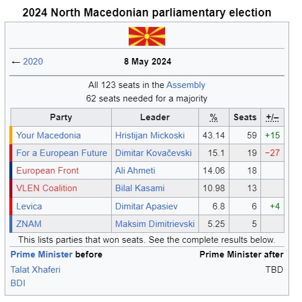Open Maksim Dimitrievski's page
302x302 pixels.
tap(155, 224)
